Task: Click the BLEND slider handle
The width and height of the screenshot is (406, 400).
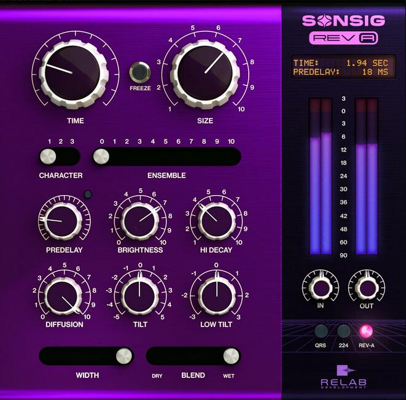Action: click(x=231, y=356)
